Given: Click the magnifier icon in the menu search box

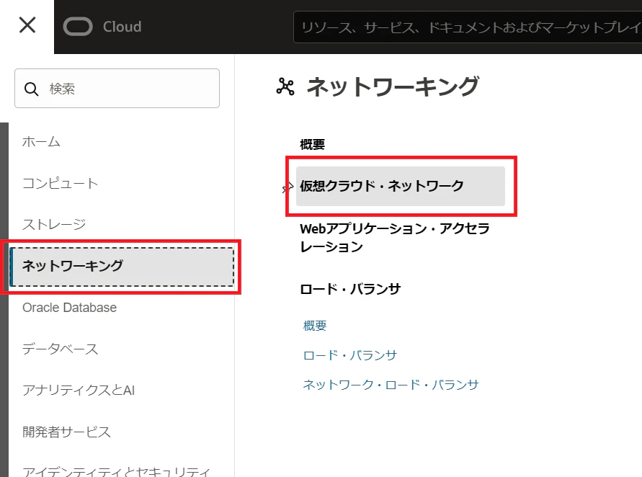Looking at the screenshot, I should click(31, 89).
